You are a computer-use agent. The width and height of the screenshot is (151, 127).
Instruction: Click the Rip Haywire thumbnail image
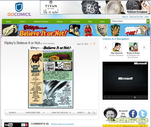click(x=117, y=47)
